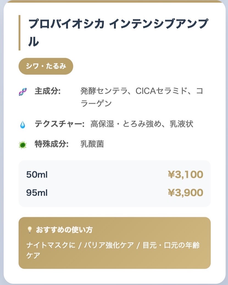This screenshot has width=228, height=285.
Task: Click the ¥3,900 price
Action: 185,193
